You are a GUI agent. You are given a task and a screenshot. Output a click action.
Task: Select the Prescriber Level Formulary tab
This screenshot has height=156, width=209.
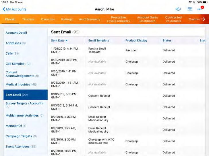click(118, 19)
